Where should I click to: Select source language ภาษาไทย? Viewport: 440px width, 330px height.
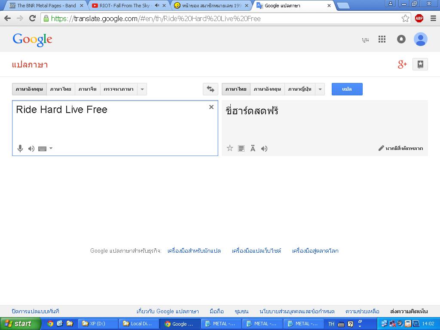click(x=61, y=89)
